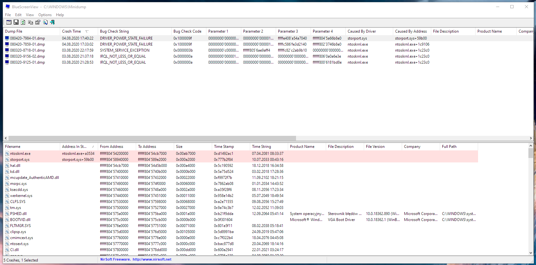Click the file icon next to CLFS.SYS
The height and width of the screenshot is (265, 536).
coord(7,202)
